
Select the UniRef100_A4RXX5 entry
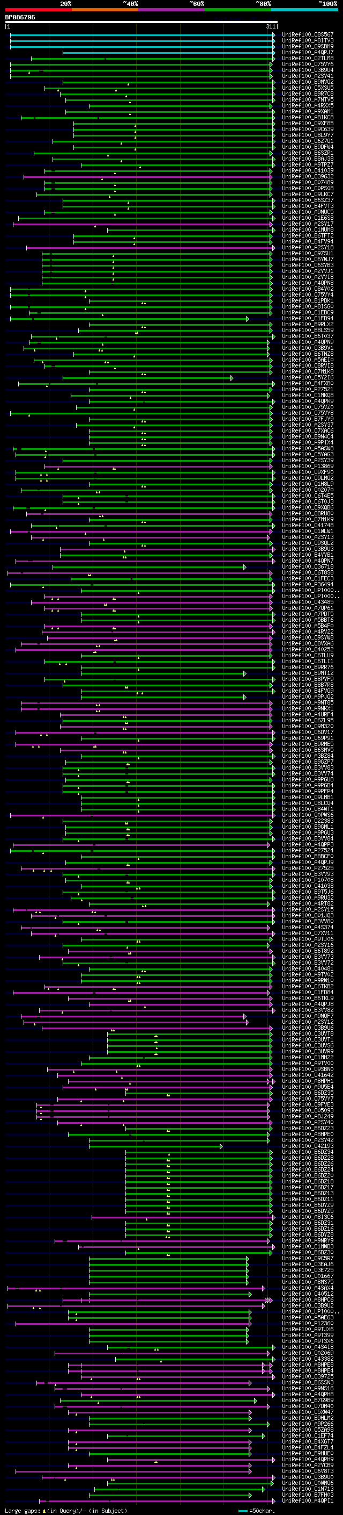tap(307, 105)
